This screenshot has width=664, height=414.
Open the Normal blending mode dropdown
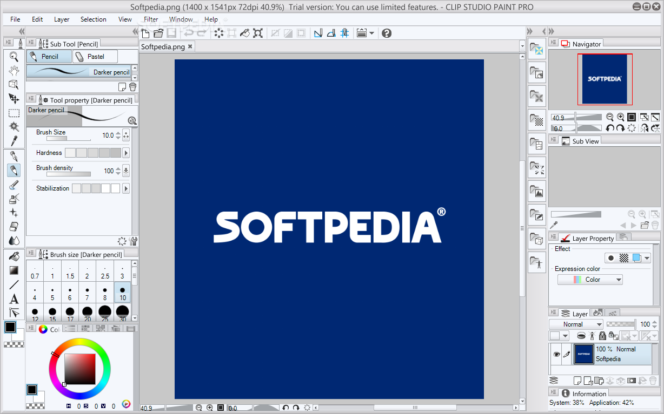[576, 324]
